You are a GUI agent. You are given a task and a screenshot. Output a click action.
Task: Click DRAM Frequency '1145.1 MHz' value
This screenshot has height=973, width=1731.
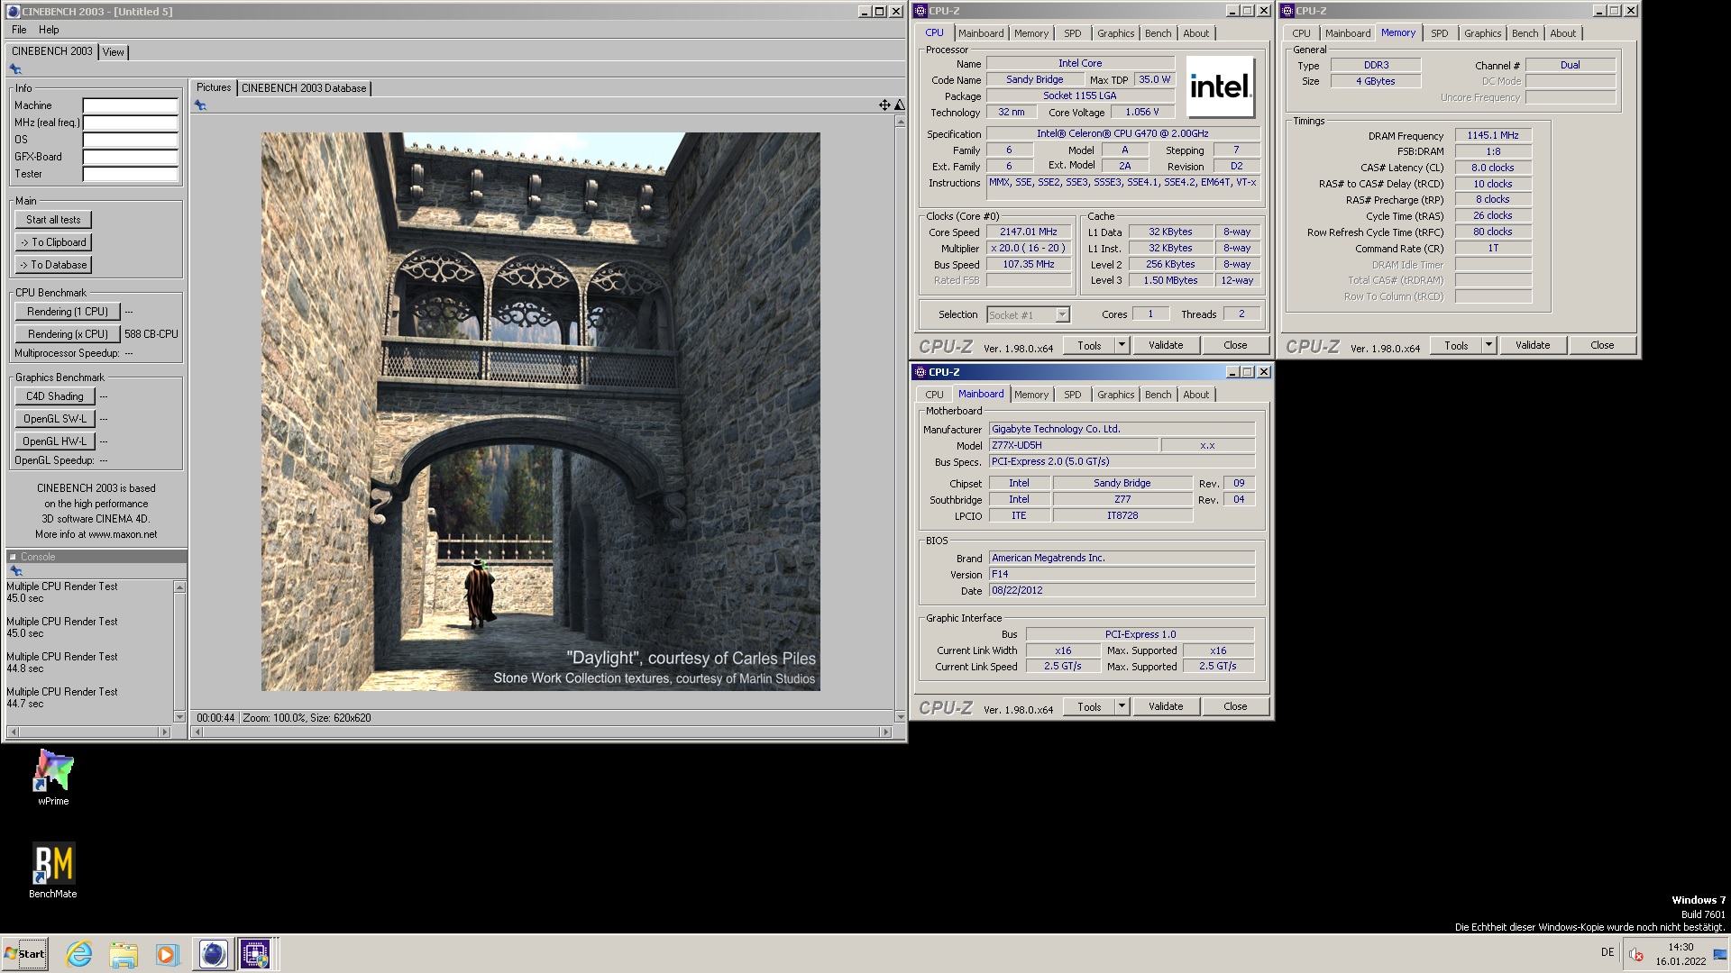coord(1493,135)
